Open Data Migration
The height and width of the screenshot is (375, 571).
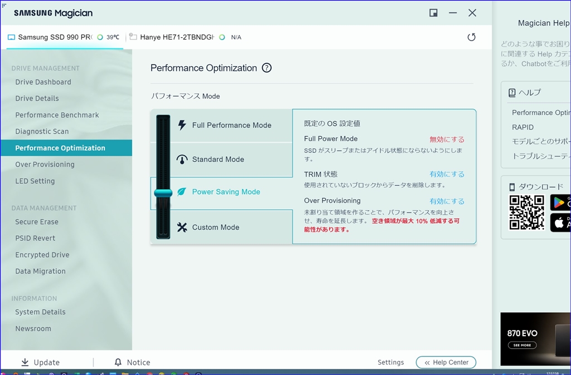tap(40, 272)
